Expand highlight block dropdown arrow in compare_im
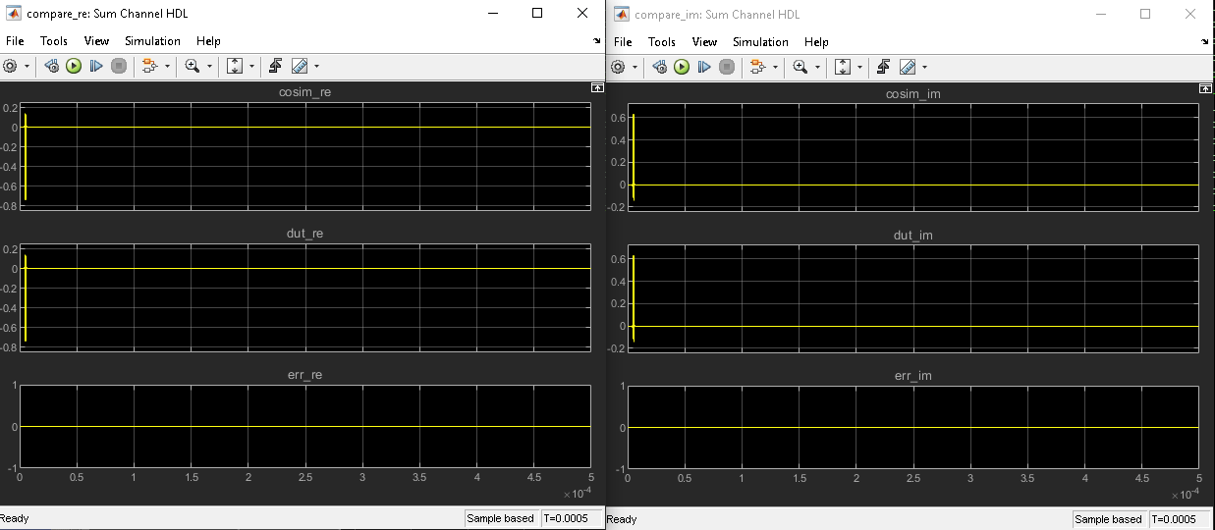This screenshot has width=1215, height=530. [774, 68]
